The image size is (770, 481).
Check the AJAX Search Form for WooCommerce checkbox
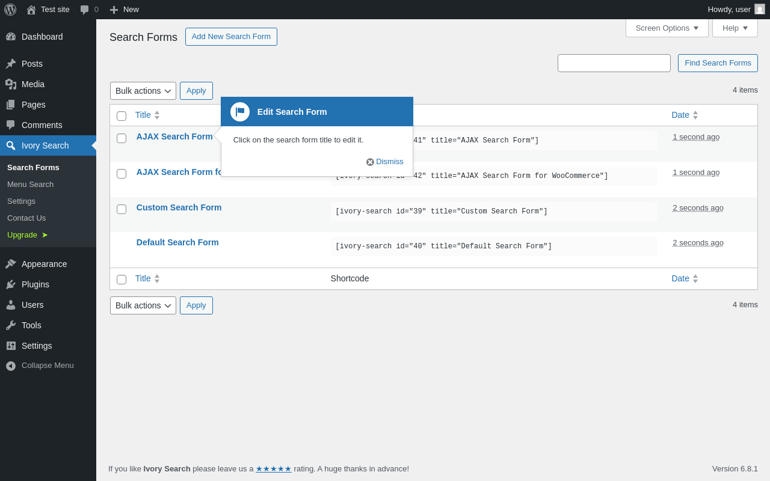[122, 174]
